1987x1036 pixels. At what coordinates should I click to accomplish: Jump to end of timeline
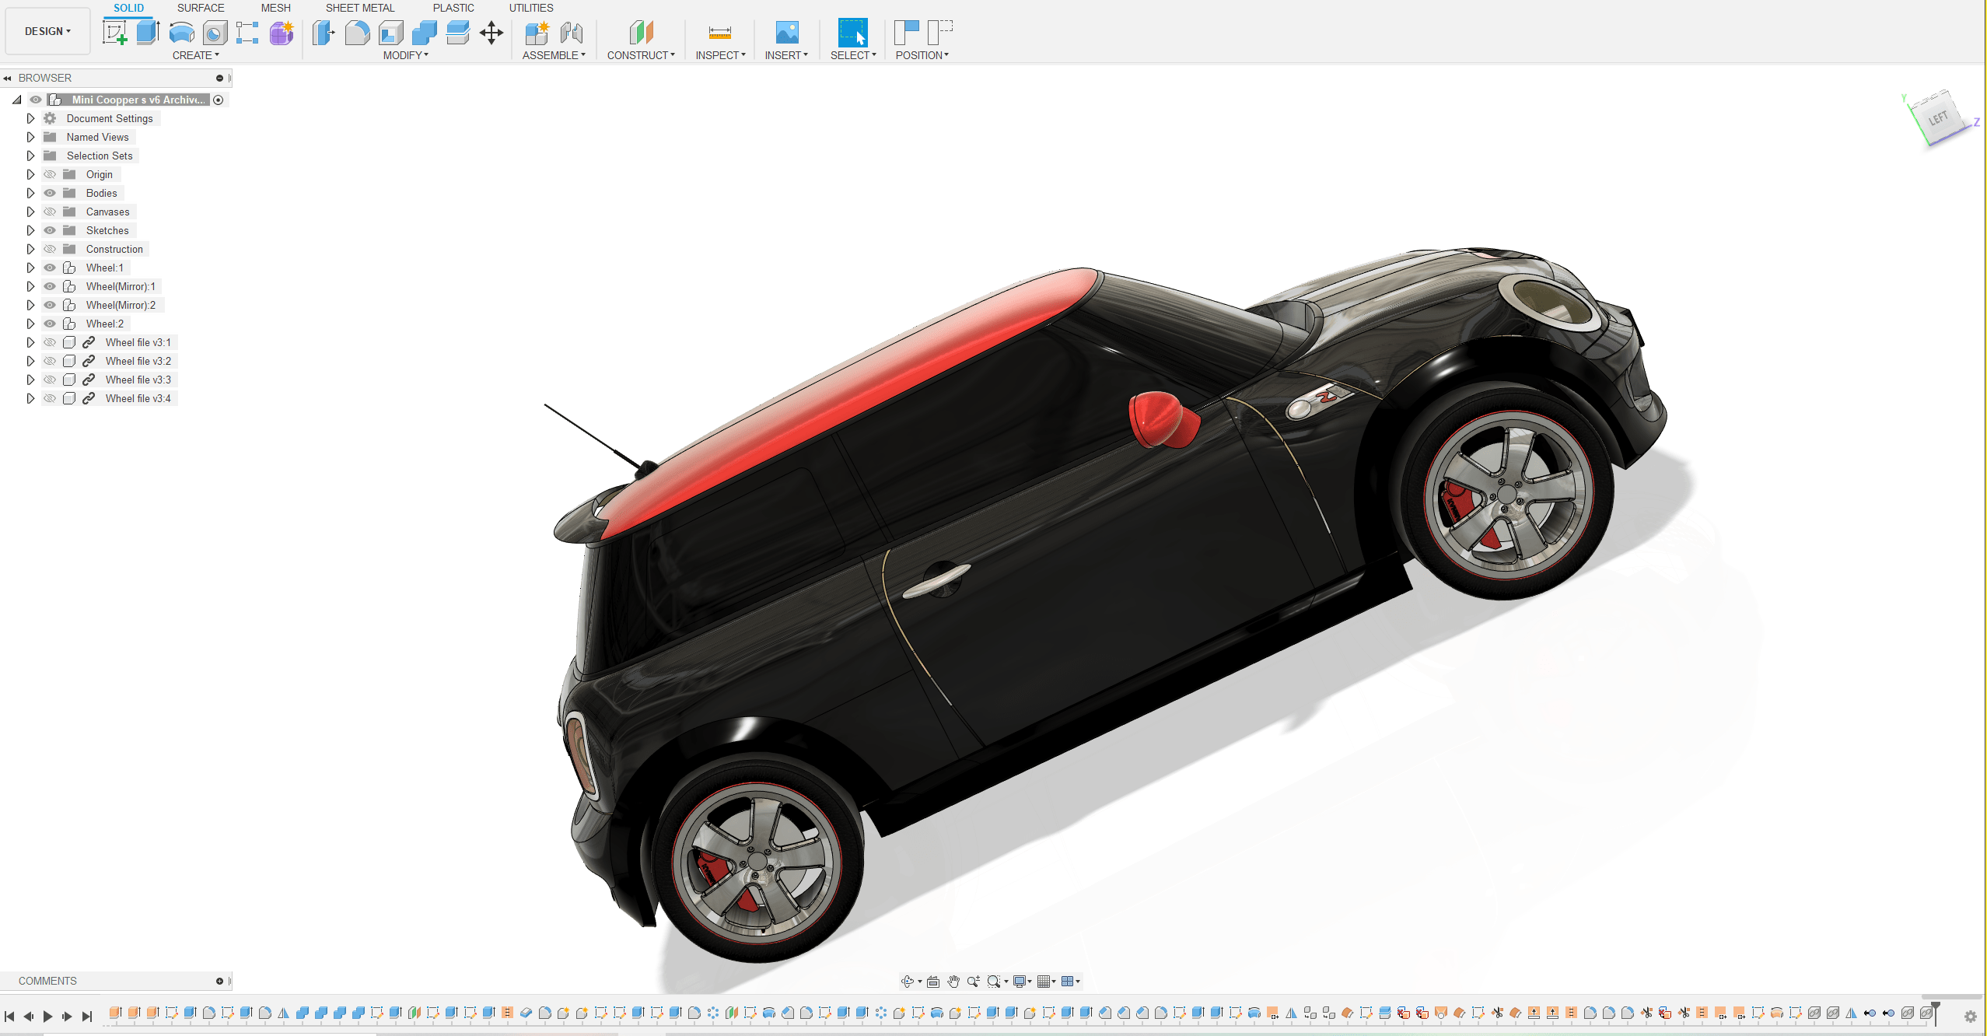(87, 1016)
